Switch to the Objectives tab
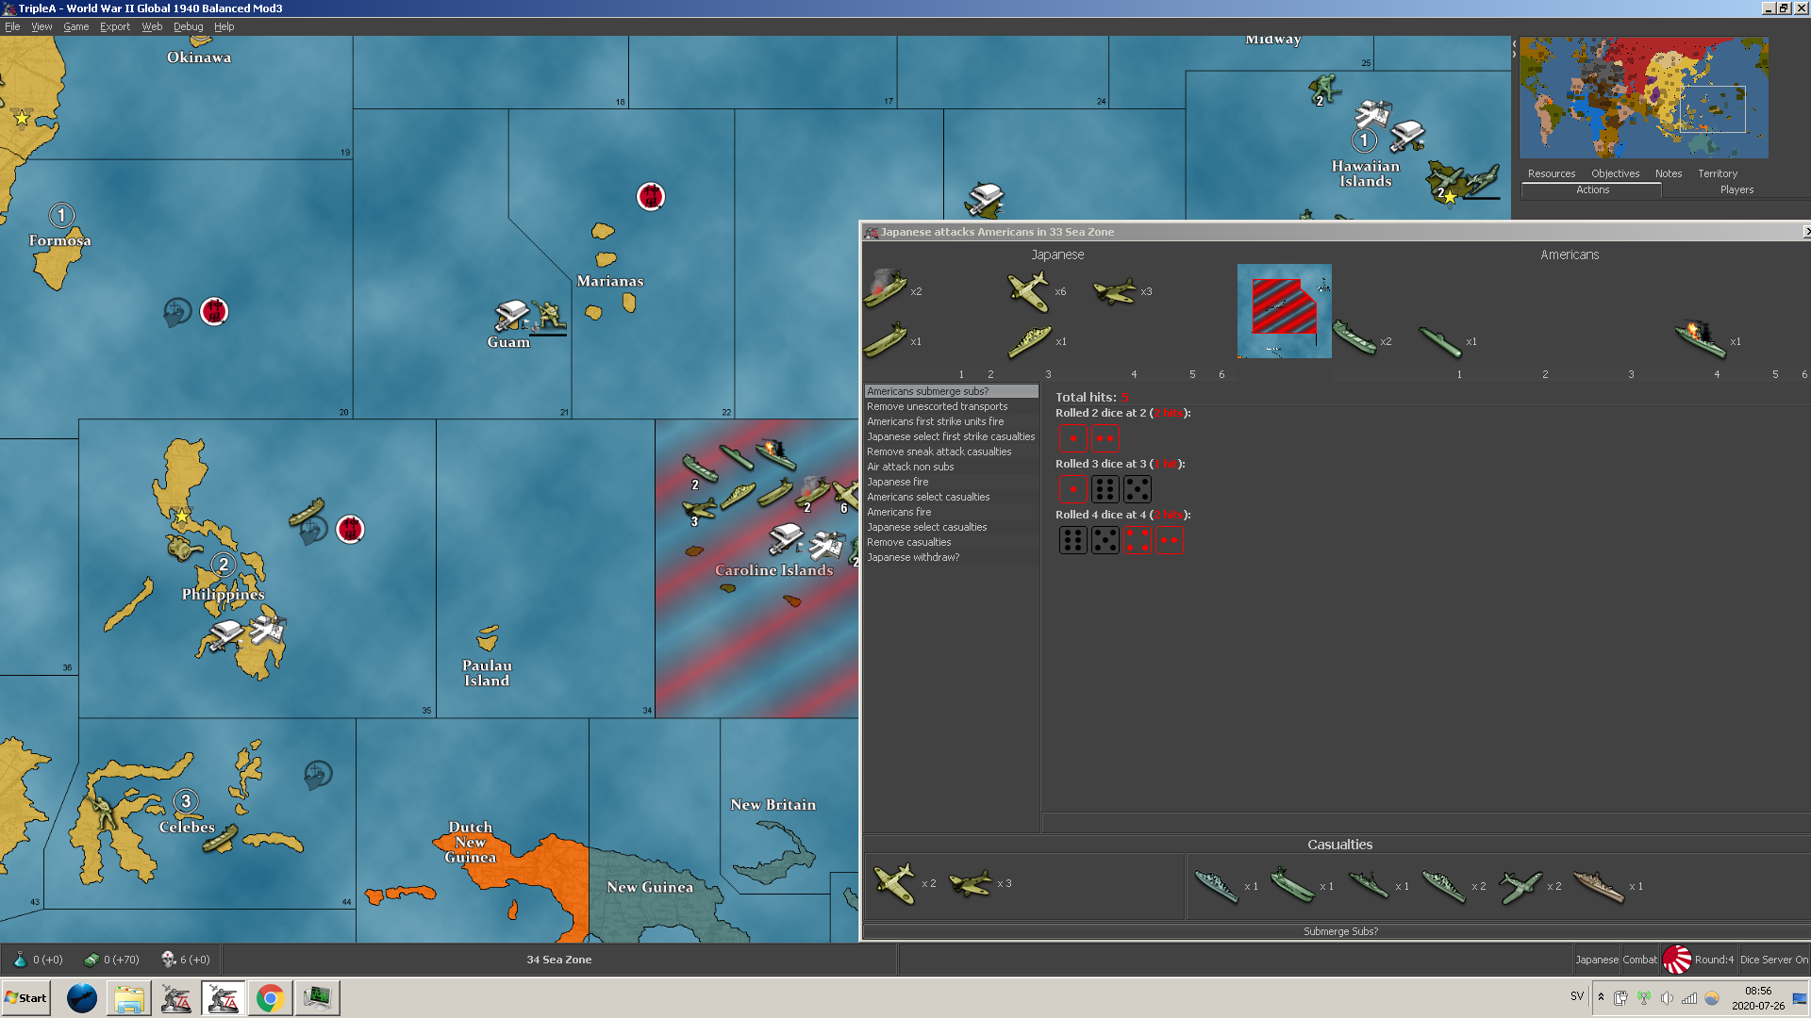 1615,173
